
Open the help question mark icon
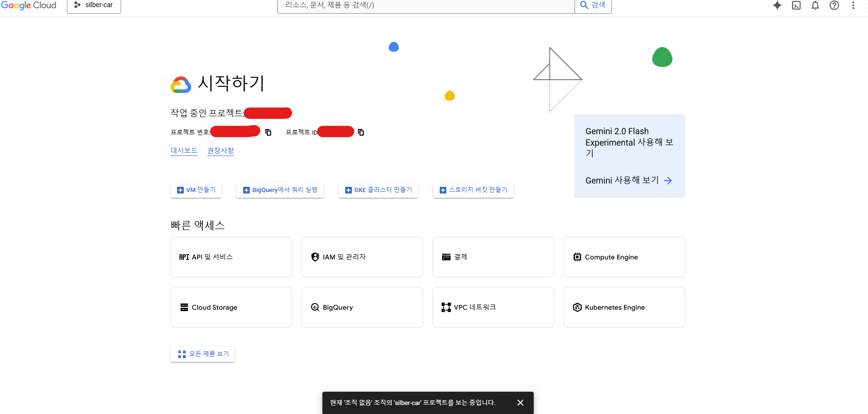[x=834, y=5]
